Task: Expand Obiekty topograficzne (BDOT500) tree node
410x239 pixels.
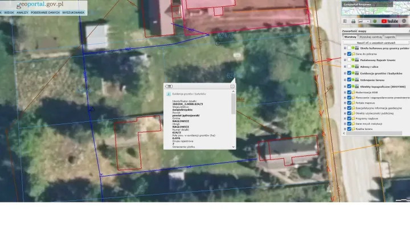Action: 345,86
